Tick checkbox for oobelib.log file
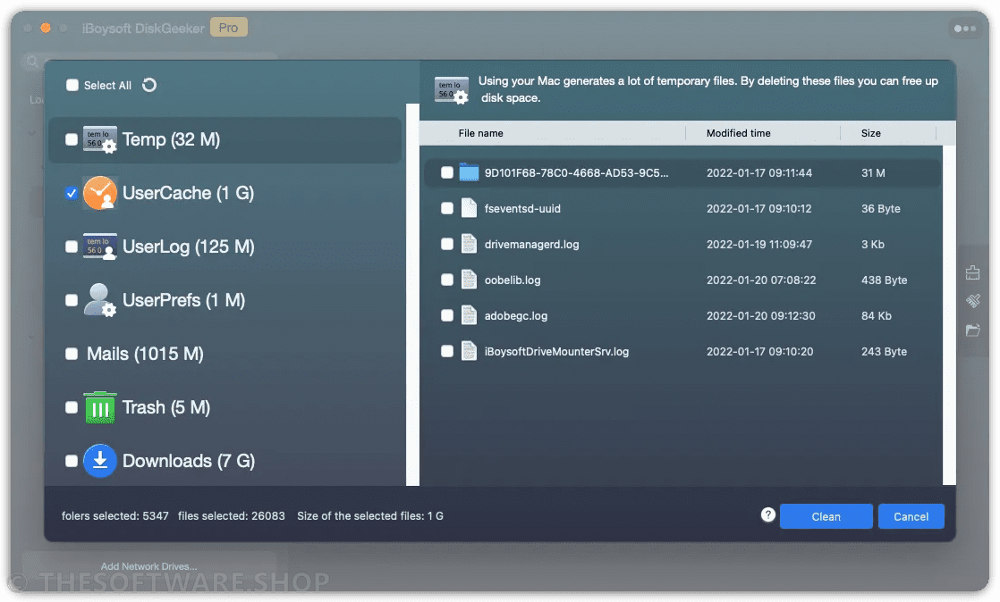 pyautogui.click(x=447, y=279)
